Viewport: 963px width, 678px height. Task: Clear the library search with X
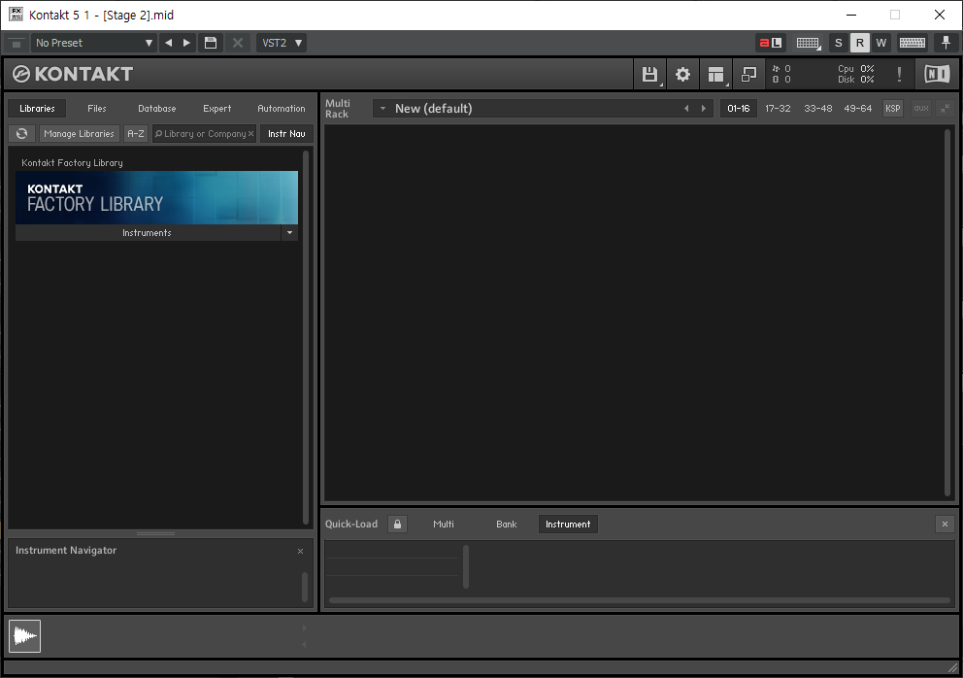pyautogui.click(x=250, y=133)
